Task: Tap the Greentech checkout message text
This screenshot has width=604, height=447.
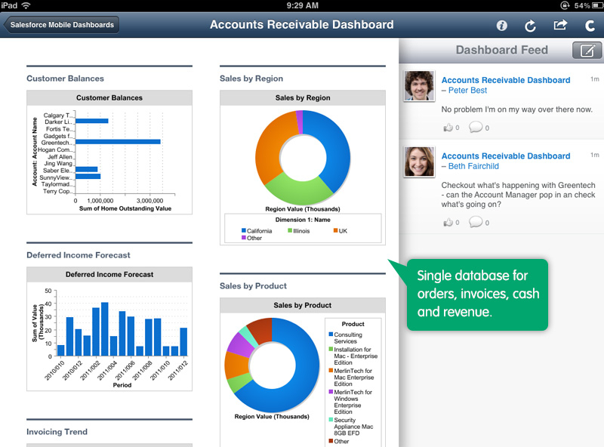Action: (x=518, y=195)
